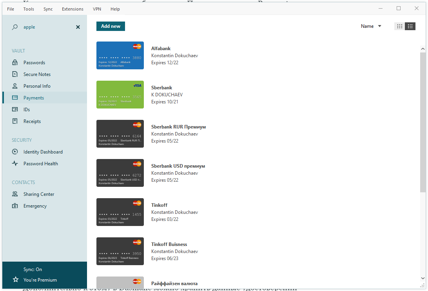Viewport: 428px width, 291px height.
Task: Open the Passwords section
Action: pos(45,62)
